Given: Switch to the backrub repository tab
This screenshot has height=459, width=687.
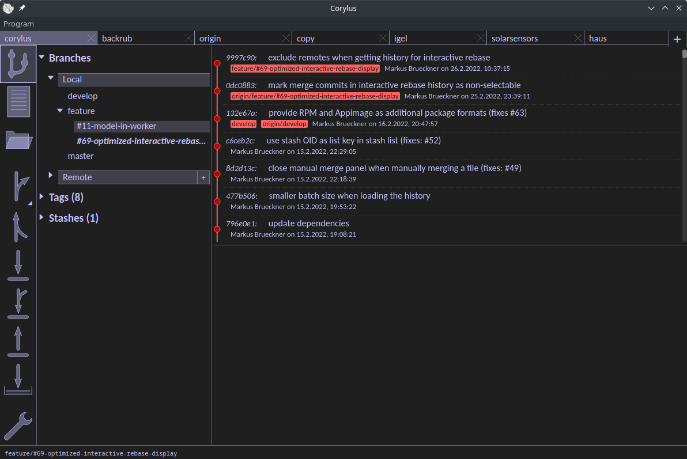Looking at the screenshot, I should pos(117,38).
